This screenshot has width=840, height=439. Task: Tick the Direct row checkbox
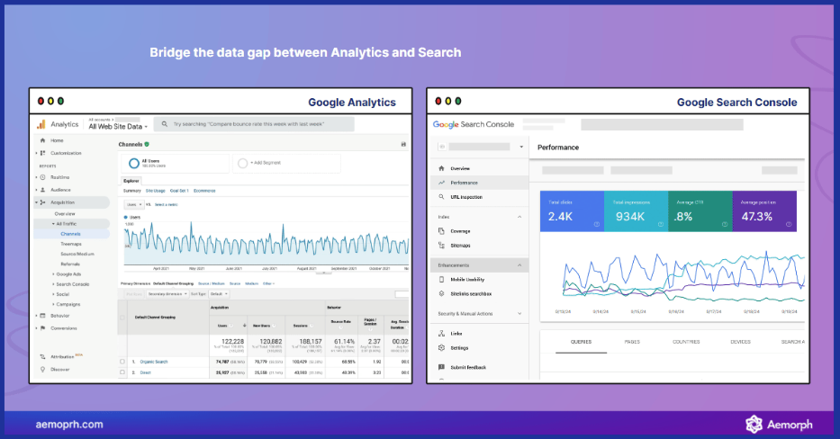click(x=122, y=372)
